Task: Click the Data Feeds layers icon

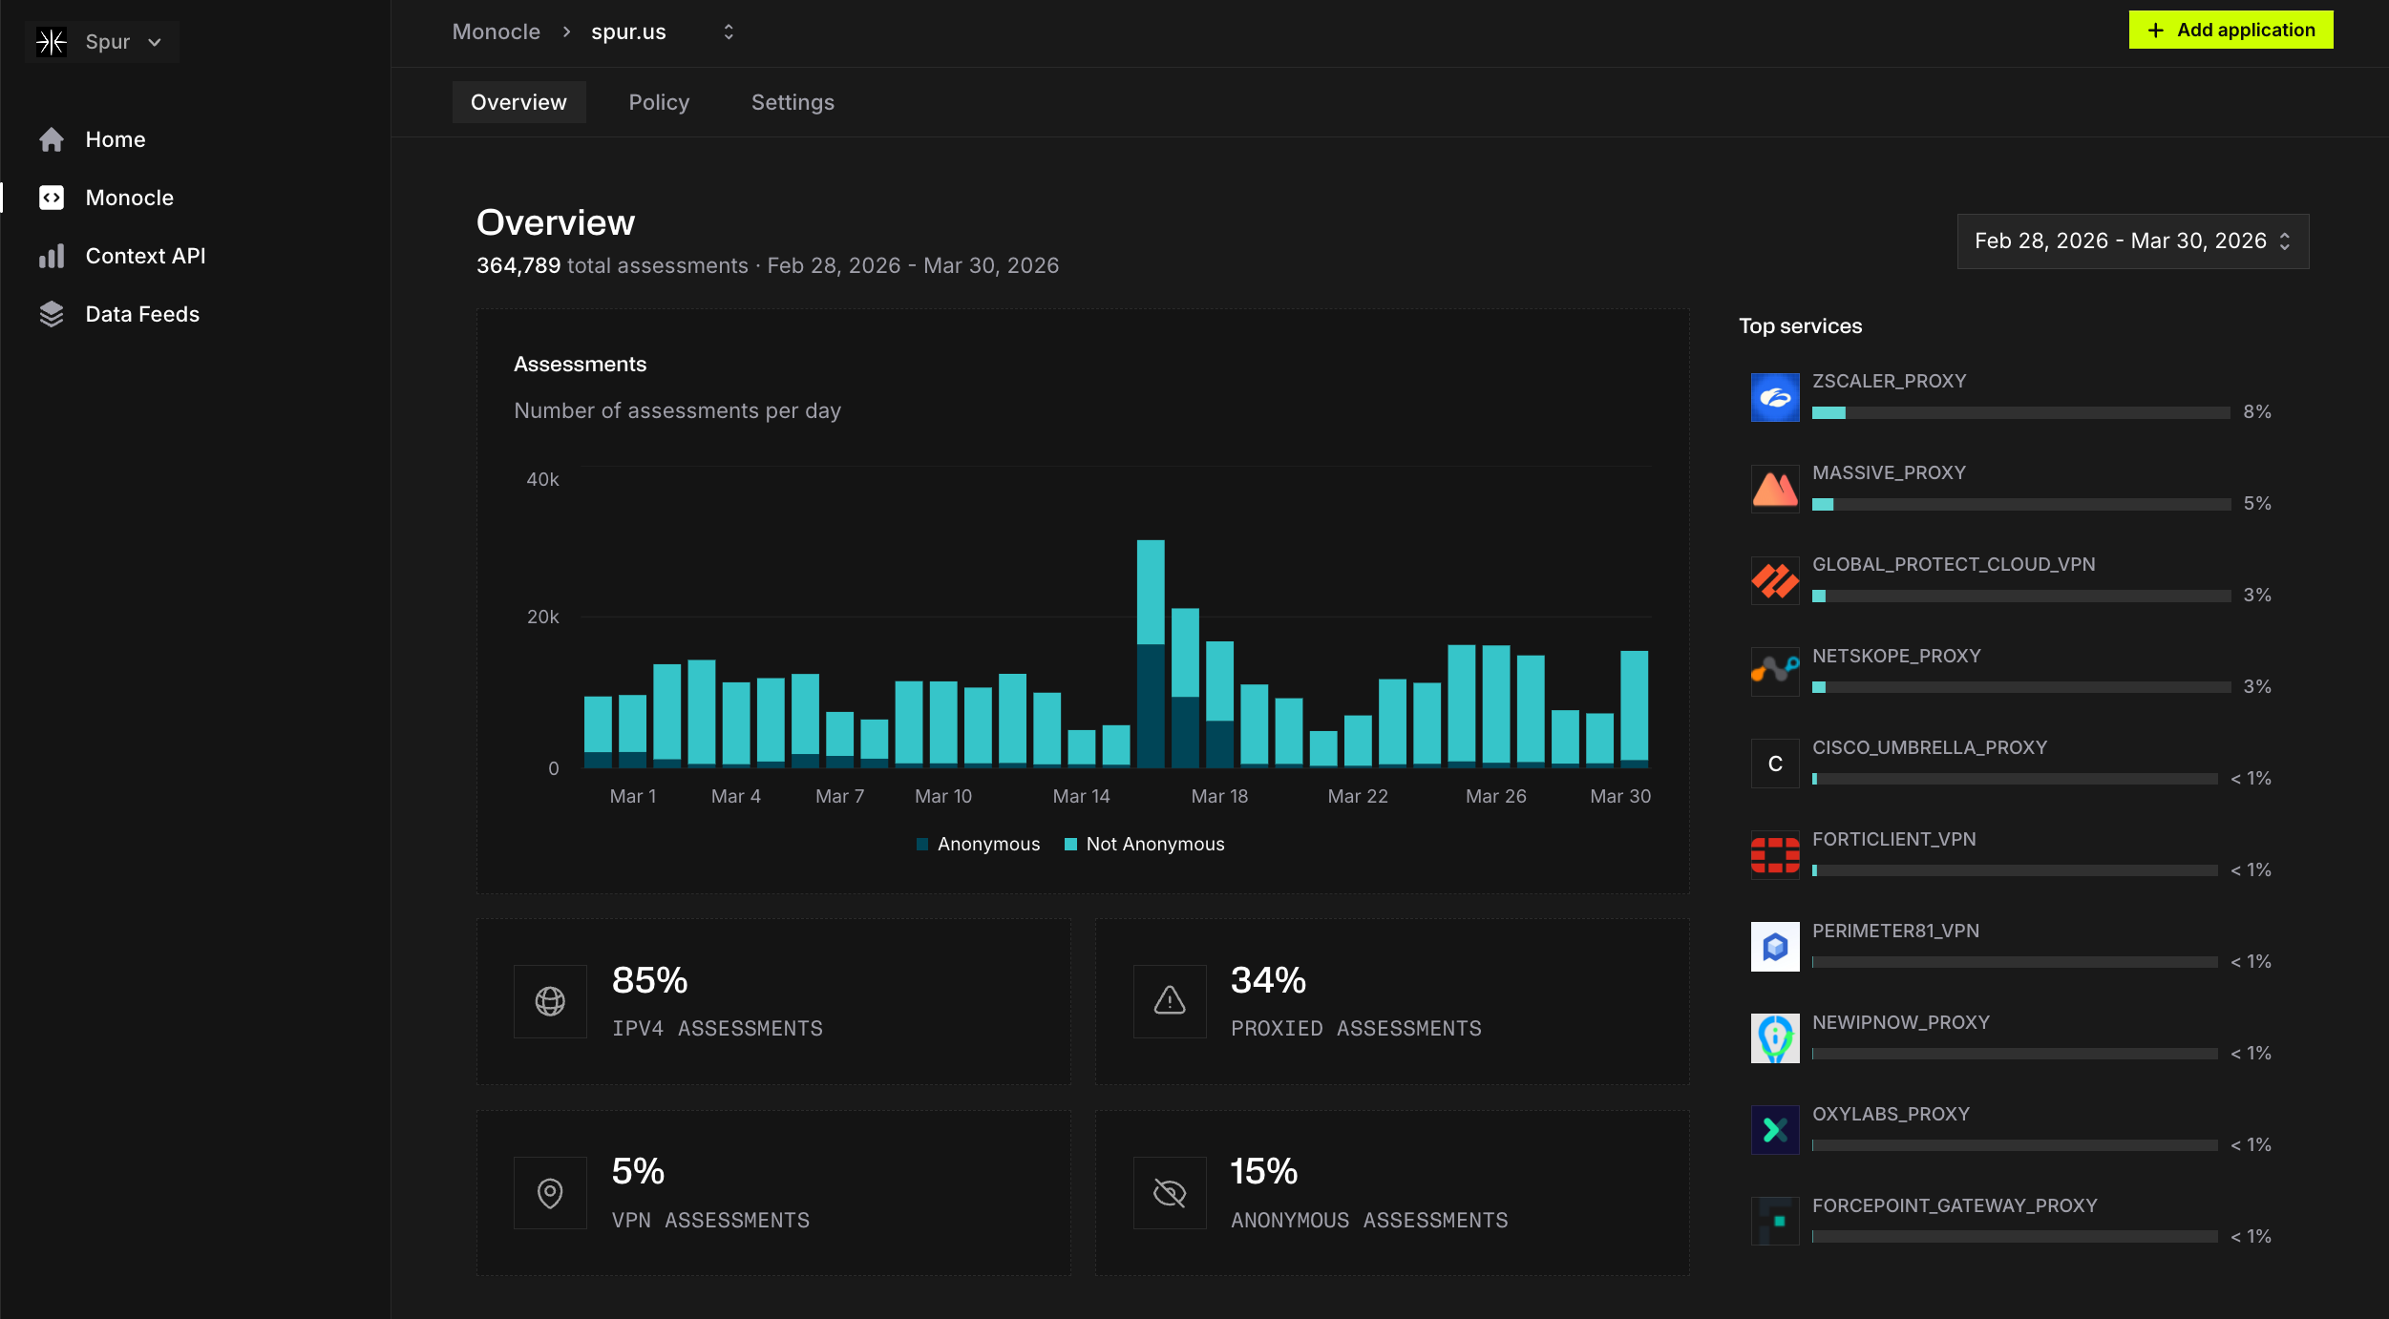Action: [x=52, y=314]
